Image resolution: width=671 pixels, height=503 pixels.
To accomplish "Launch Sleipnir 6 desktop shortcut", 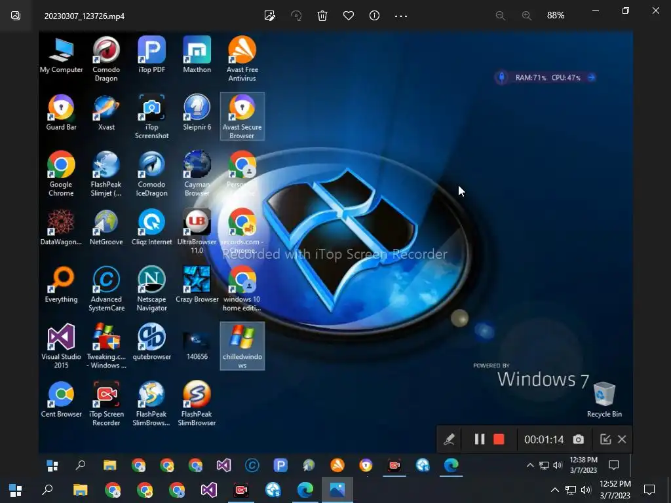I will pyautogui.click(x=197, y=113).
